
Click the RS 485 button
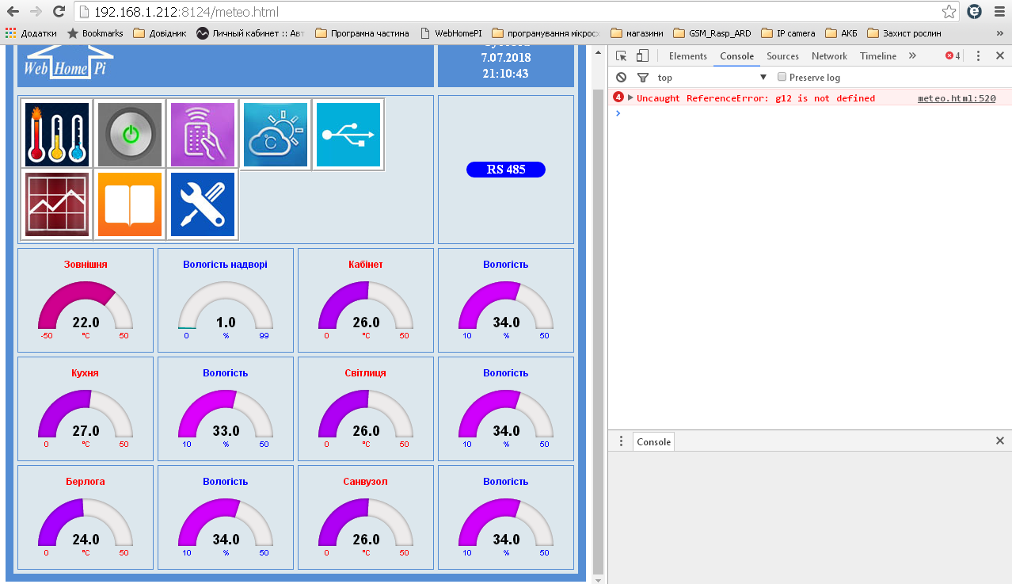pos(506,170)
